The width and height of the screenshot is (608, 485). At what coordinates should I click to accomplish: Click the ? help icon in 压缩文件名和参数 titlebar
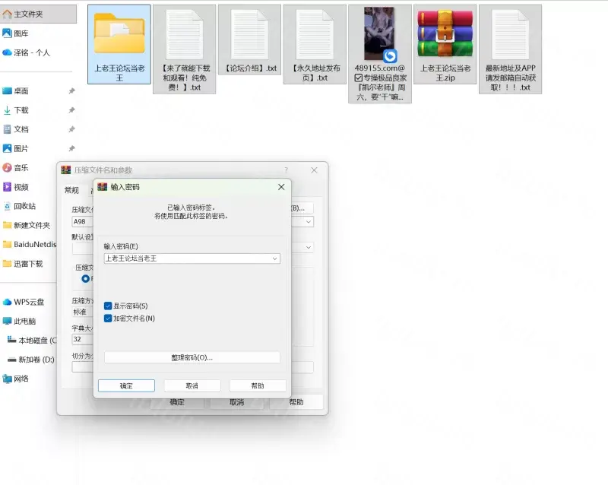pyautogui.click(x=287, y=170)
